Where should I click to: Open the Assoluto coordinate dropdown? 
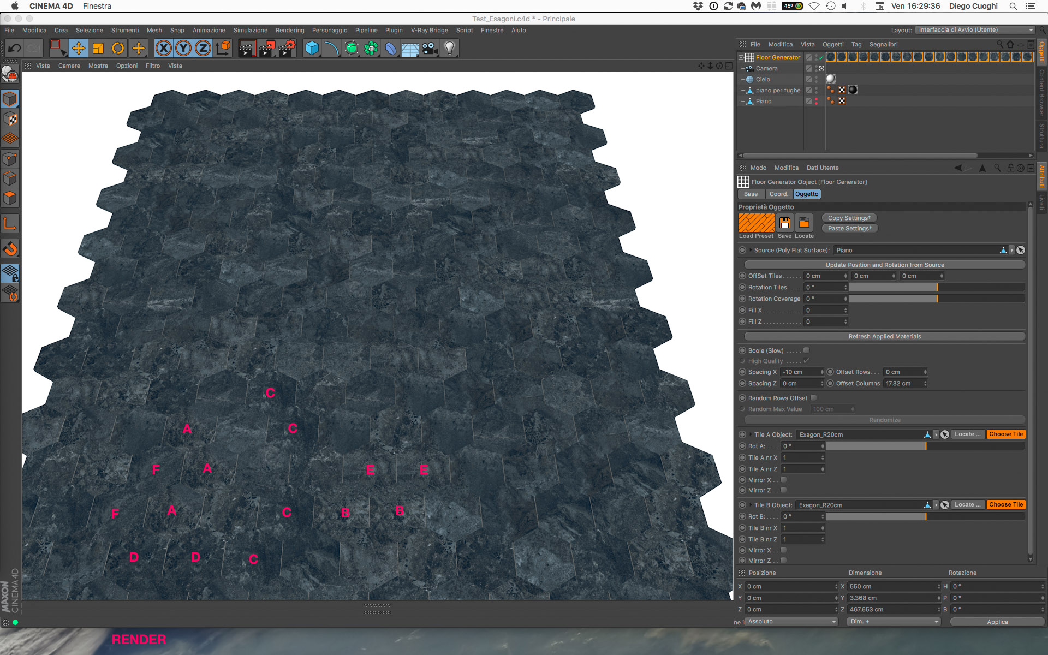[x=791, y=622]
